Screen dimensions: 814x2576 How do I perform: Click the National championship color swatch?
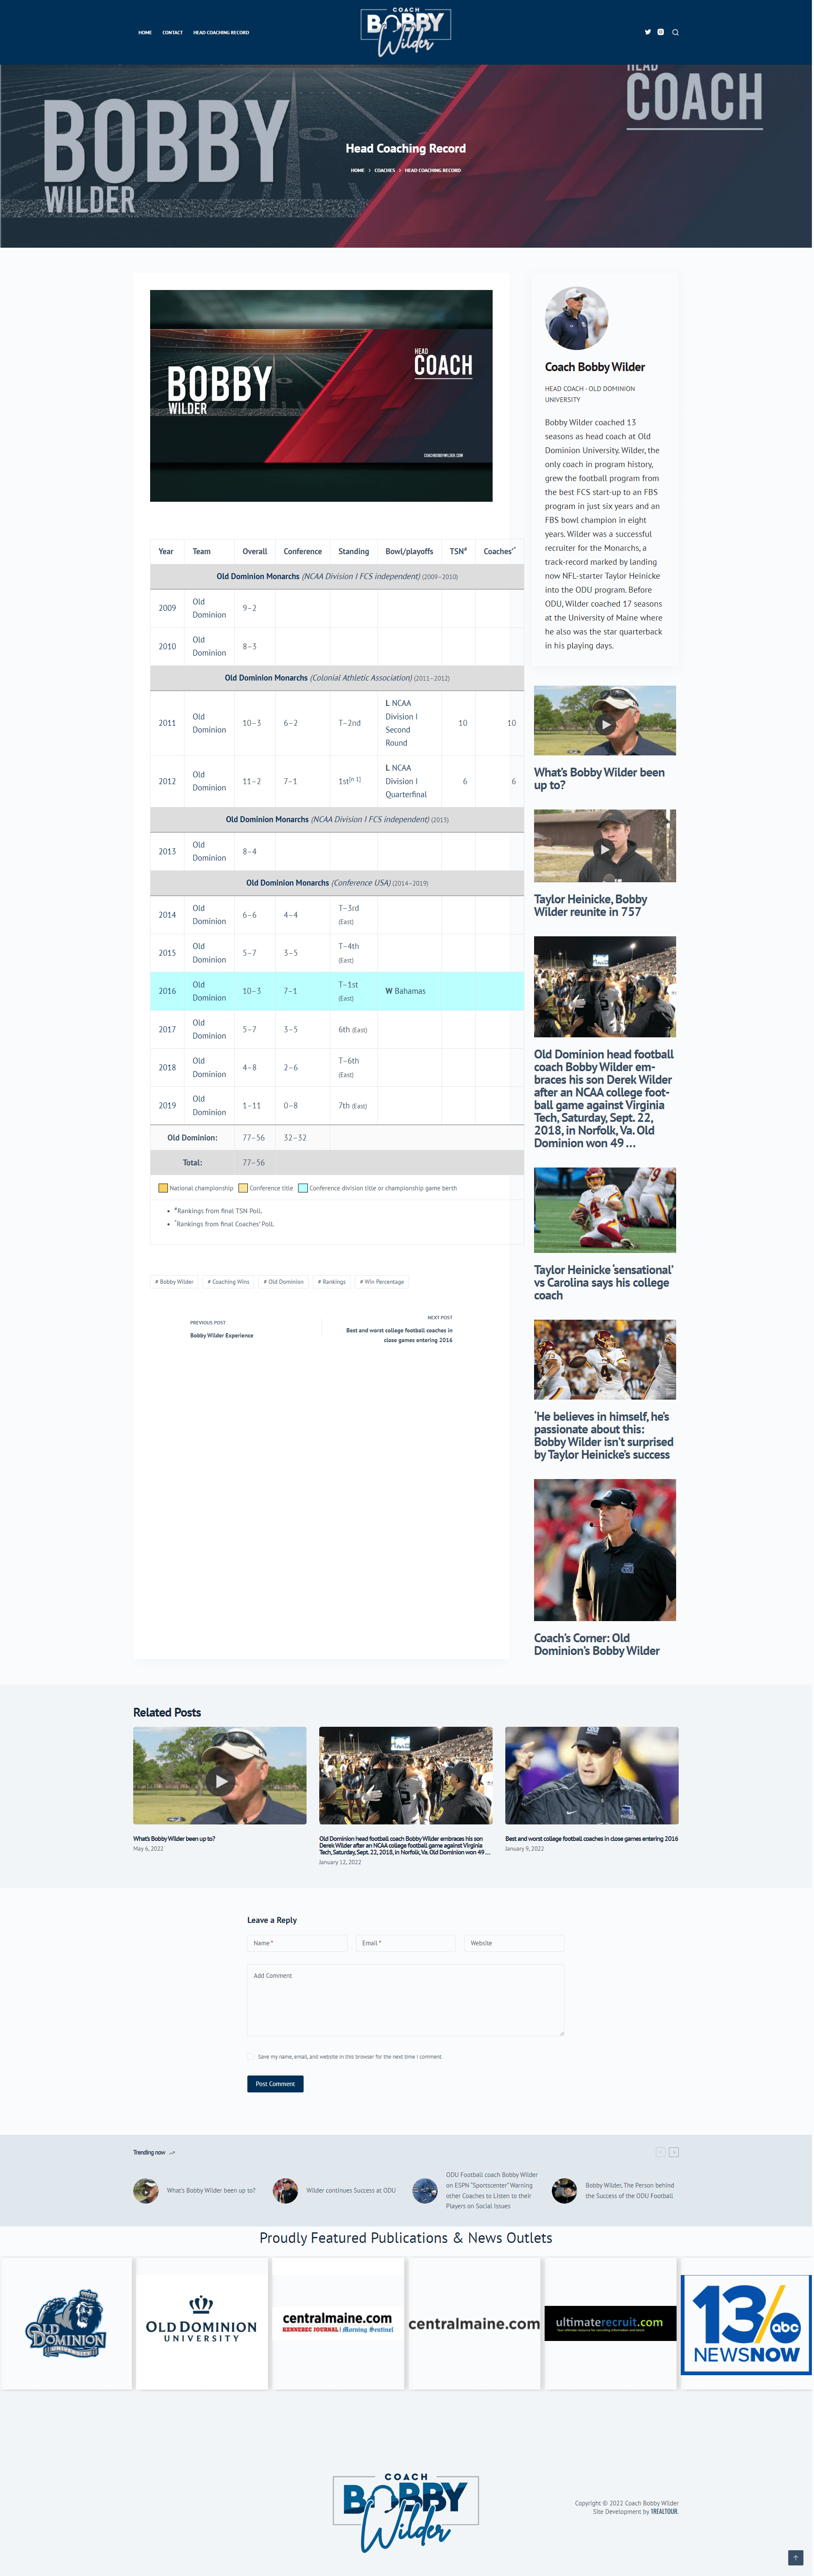(x=163, y=1188)
